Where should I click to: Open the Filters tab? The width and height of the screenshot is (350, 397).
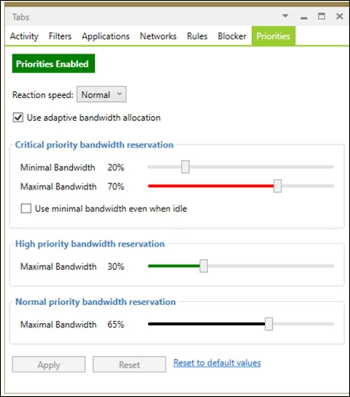coord(60,36)
